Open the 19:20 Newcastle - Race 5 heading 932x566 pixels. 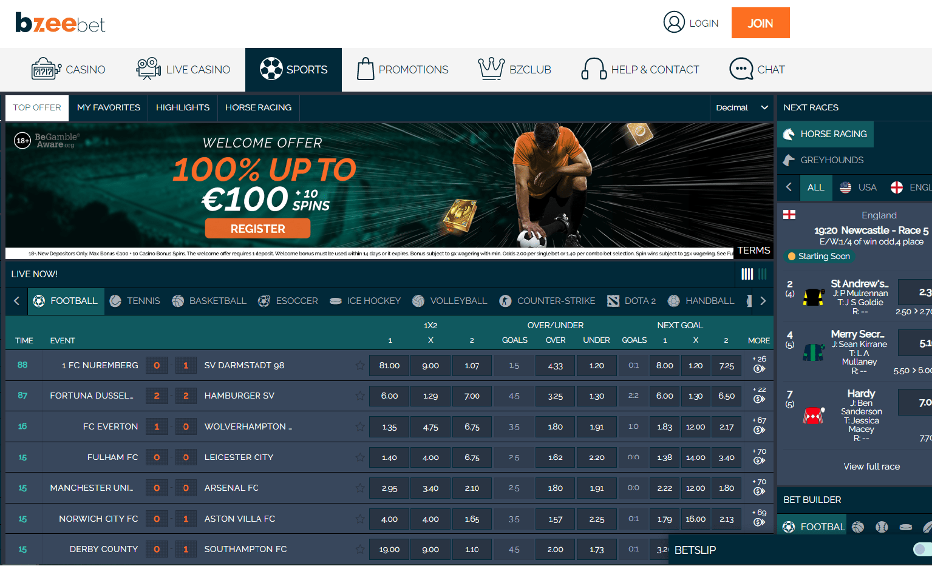click(x=871, y=231)
